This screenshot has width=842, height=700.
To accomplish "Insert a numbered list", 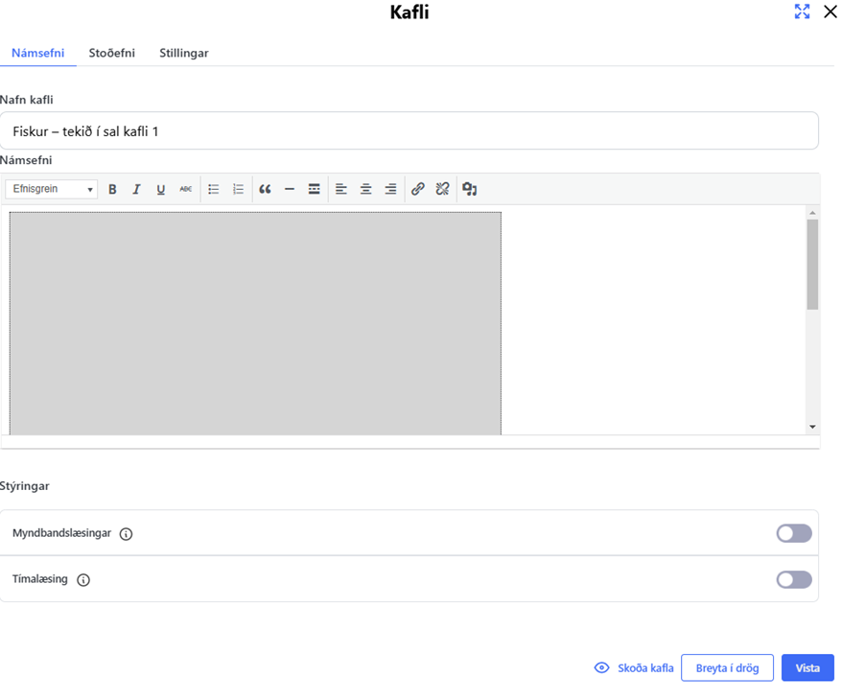I will tap(238, 190).
